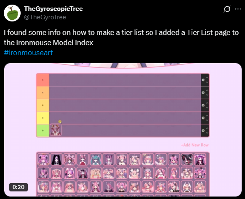Open the #ironmouseart hashtag
245x199 pixels.
(28, 53)
